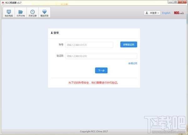188x135 pixels.
Task: Click the 打开文档 folder icon
Action: 21,13
